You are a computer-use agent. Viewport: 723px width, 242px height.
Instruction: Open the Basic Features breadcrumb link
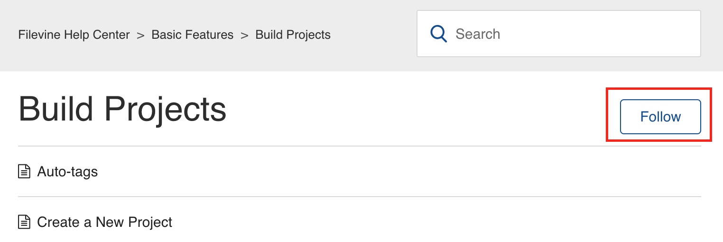(192, 35)
